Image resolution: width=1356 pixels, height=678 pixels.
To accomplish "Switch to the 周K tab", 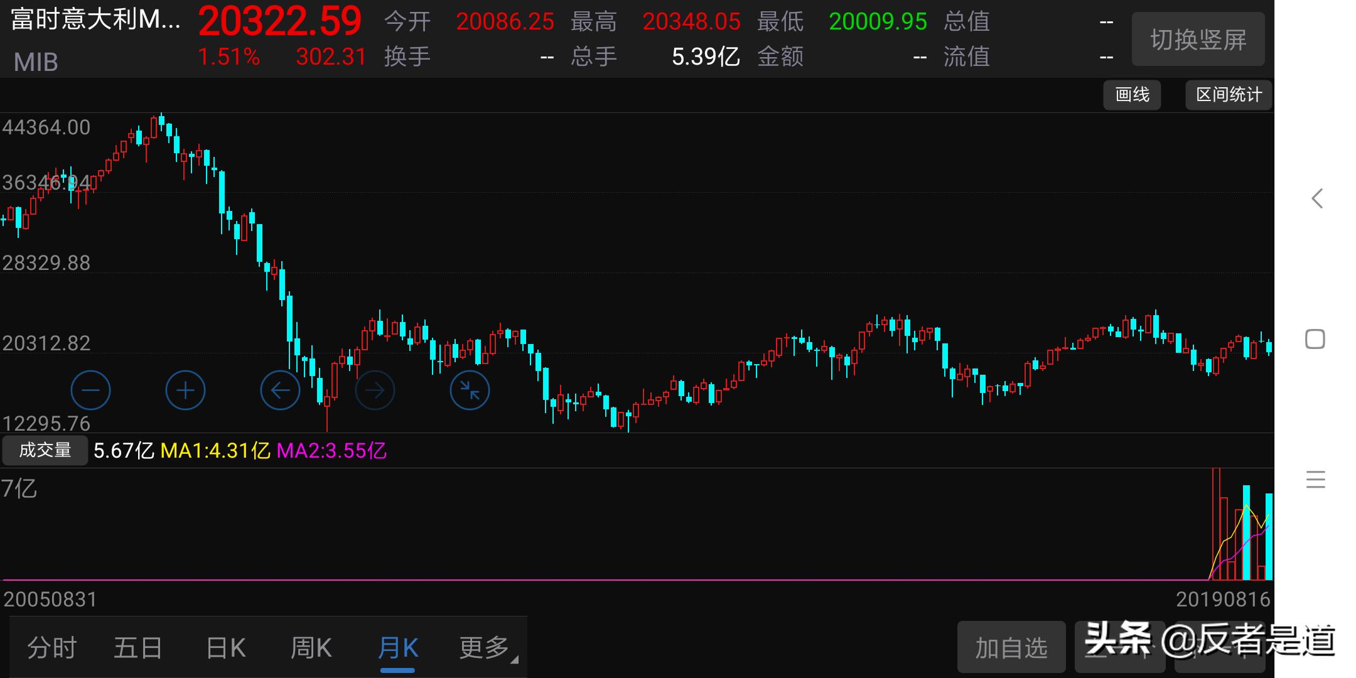I will (311, 648).
